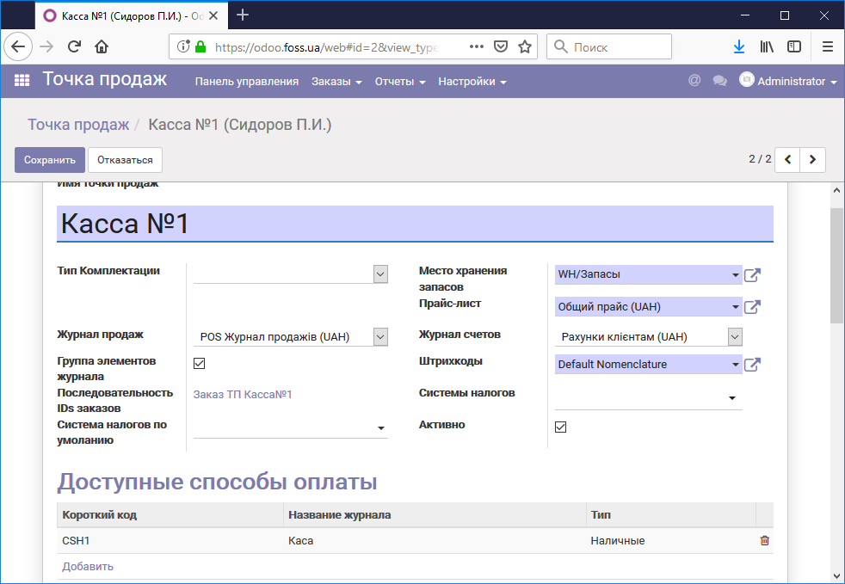
Task: Click the green padlock security icon
Action: (x=200, y=46)
